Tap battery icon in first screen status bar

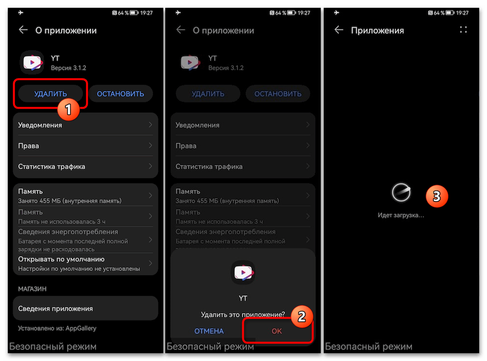click(134, 13)
